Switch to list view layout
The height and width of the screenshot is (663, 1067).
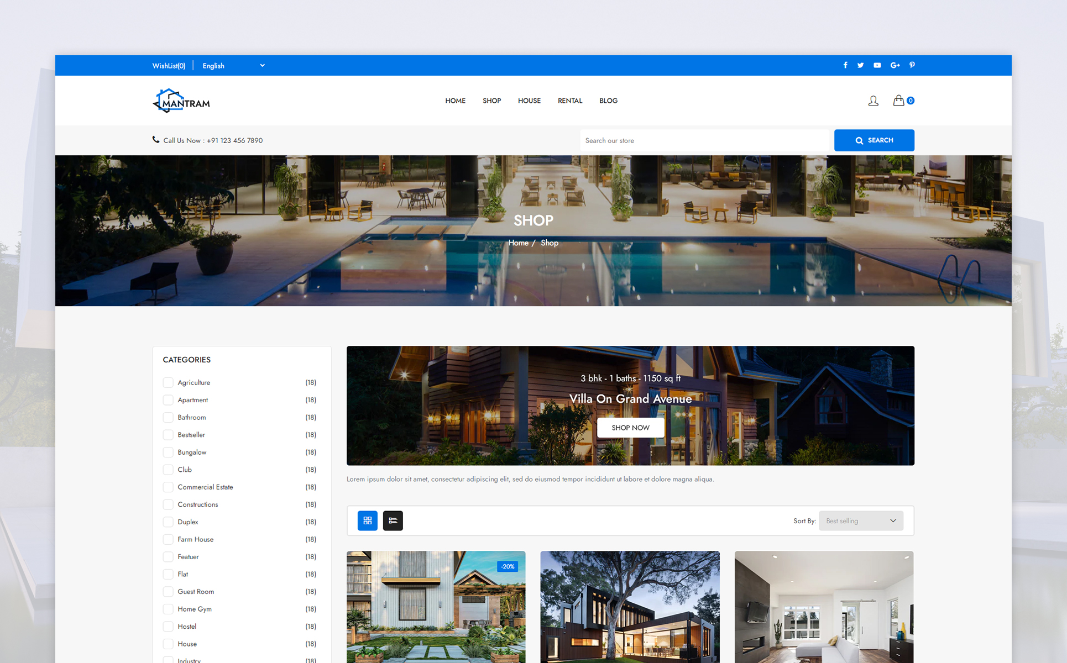point(393,520)
